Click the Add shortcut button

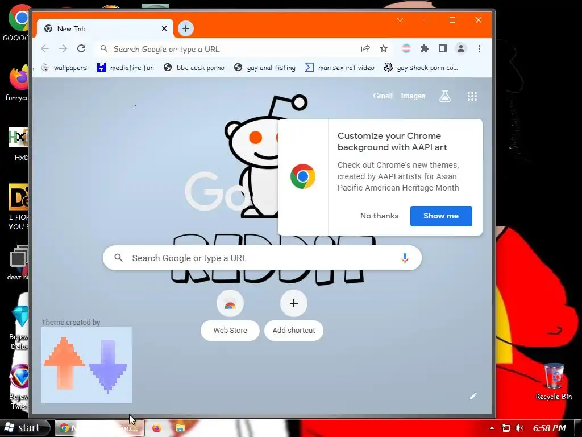[294, 315]
